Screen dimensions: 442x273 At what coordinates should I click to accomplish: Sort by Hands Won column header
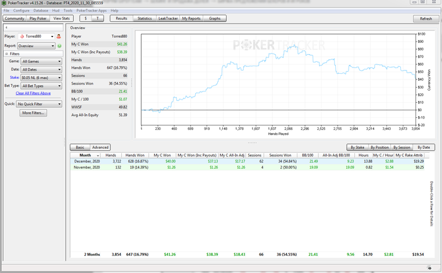tap(135, 155)
